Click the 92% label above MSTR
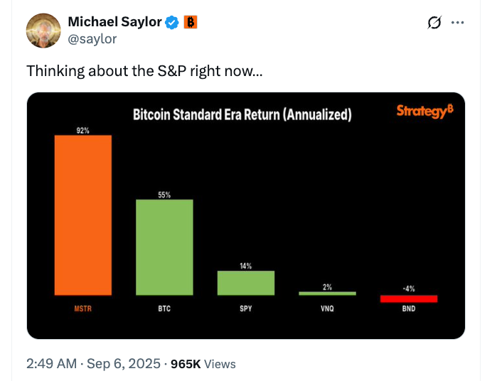This screenshot has width=492, height=381. 82,129
